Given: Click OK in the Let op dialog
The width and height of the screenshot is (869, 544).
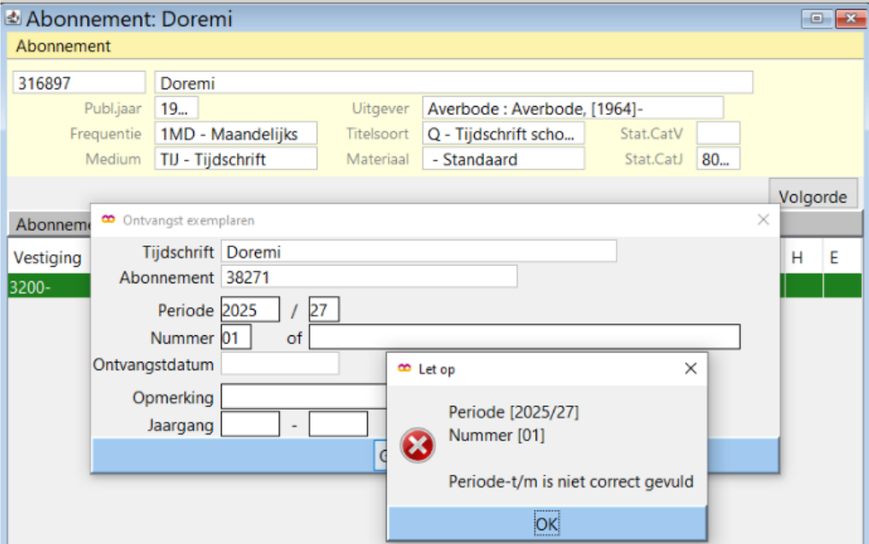Looking at the screenshot, I should coord(547,523).
